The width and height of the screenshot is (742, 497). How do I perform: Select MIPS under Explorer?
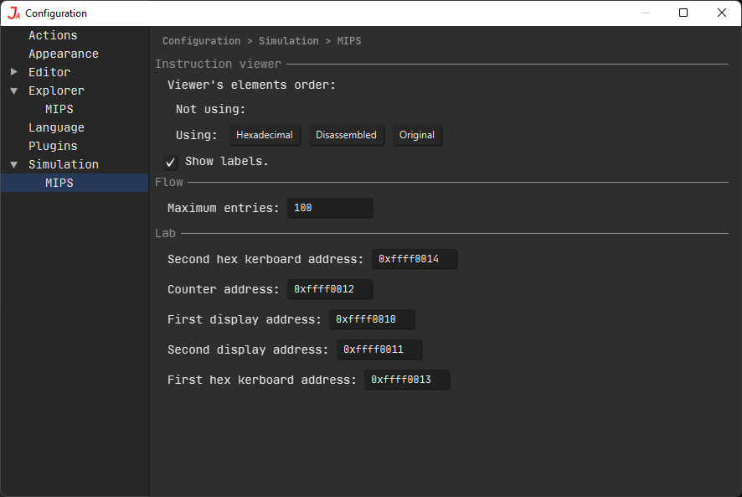coord(59,108)
